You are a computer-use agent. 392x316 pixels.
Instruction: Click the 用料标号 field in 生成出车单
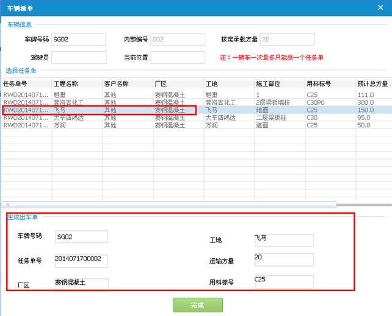point(283,282)
